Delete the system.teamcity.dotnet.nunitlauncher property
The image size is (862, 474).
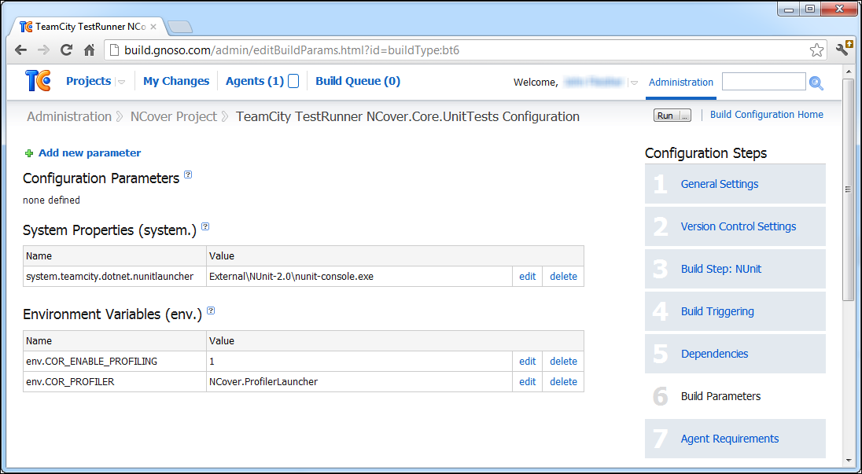[x=563, y=277]
